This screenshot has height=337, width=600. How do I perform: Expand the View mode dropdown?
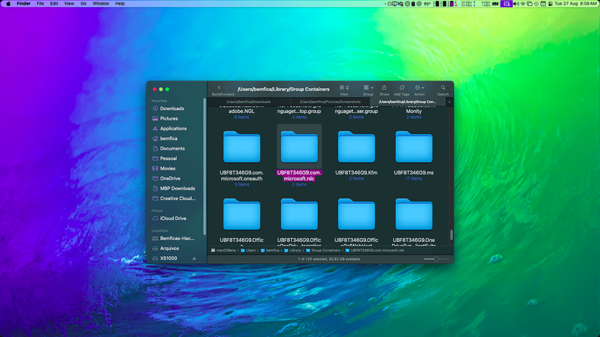click(x=344, y=88)
